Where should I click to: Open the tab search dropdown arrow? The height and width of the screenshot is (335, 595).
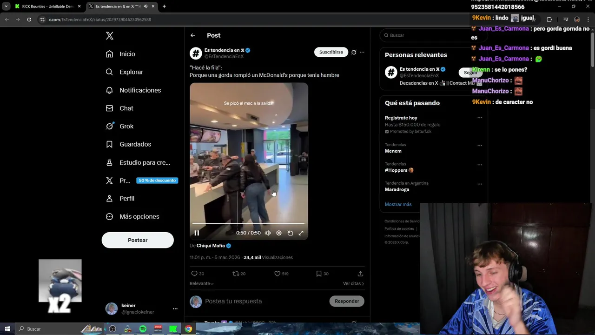(x=6, y=7)
